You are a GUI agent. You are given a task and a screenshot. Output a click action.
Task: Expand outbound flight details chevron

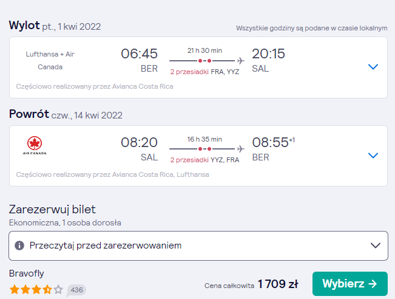click(373, 67)
